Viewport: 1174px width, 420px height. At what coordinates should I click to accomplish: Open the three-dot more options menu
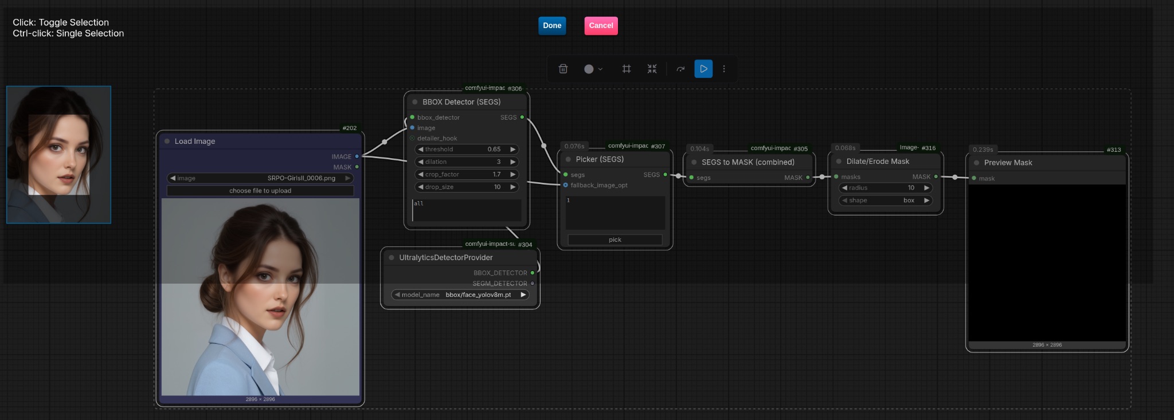point(724,69)
